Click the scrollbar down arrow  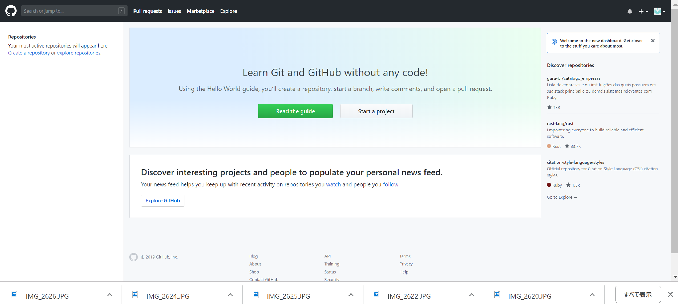[675, 277]
